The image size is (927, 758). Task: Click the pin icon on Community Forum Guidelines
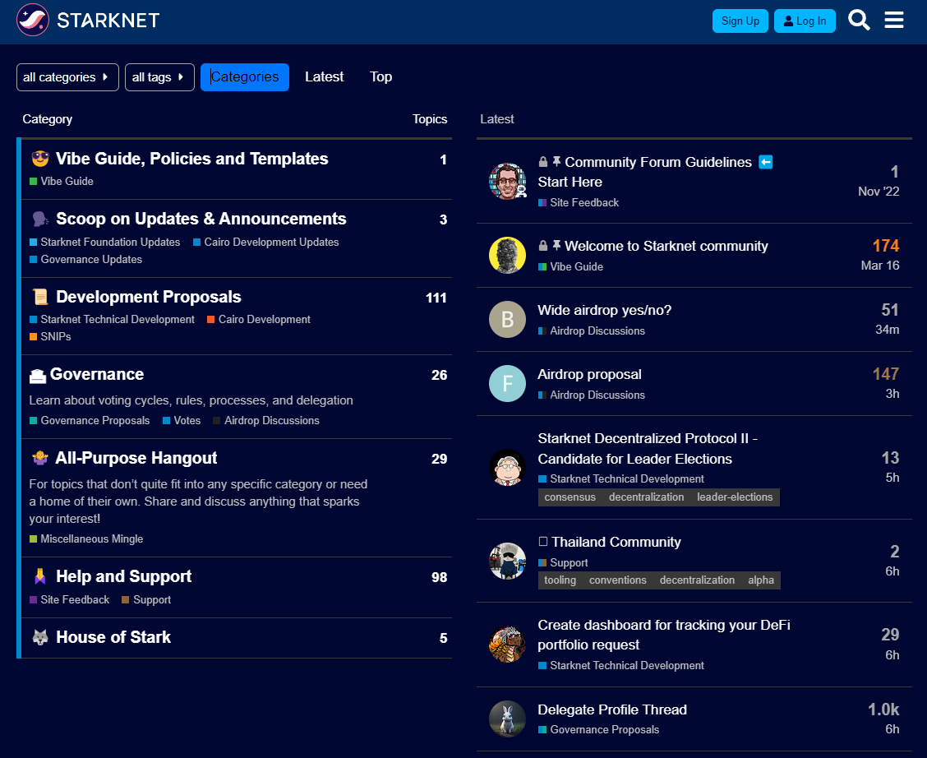556,161
